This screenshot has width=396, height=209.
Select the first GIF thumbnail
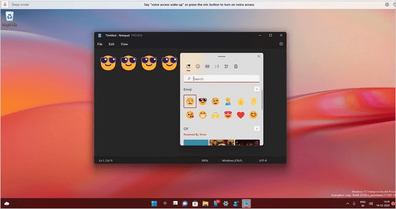tap(196, 143)
